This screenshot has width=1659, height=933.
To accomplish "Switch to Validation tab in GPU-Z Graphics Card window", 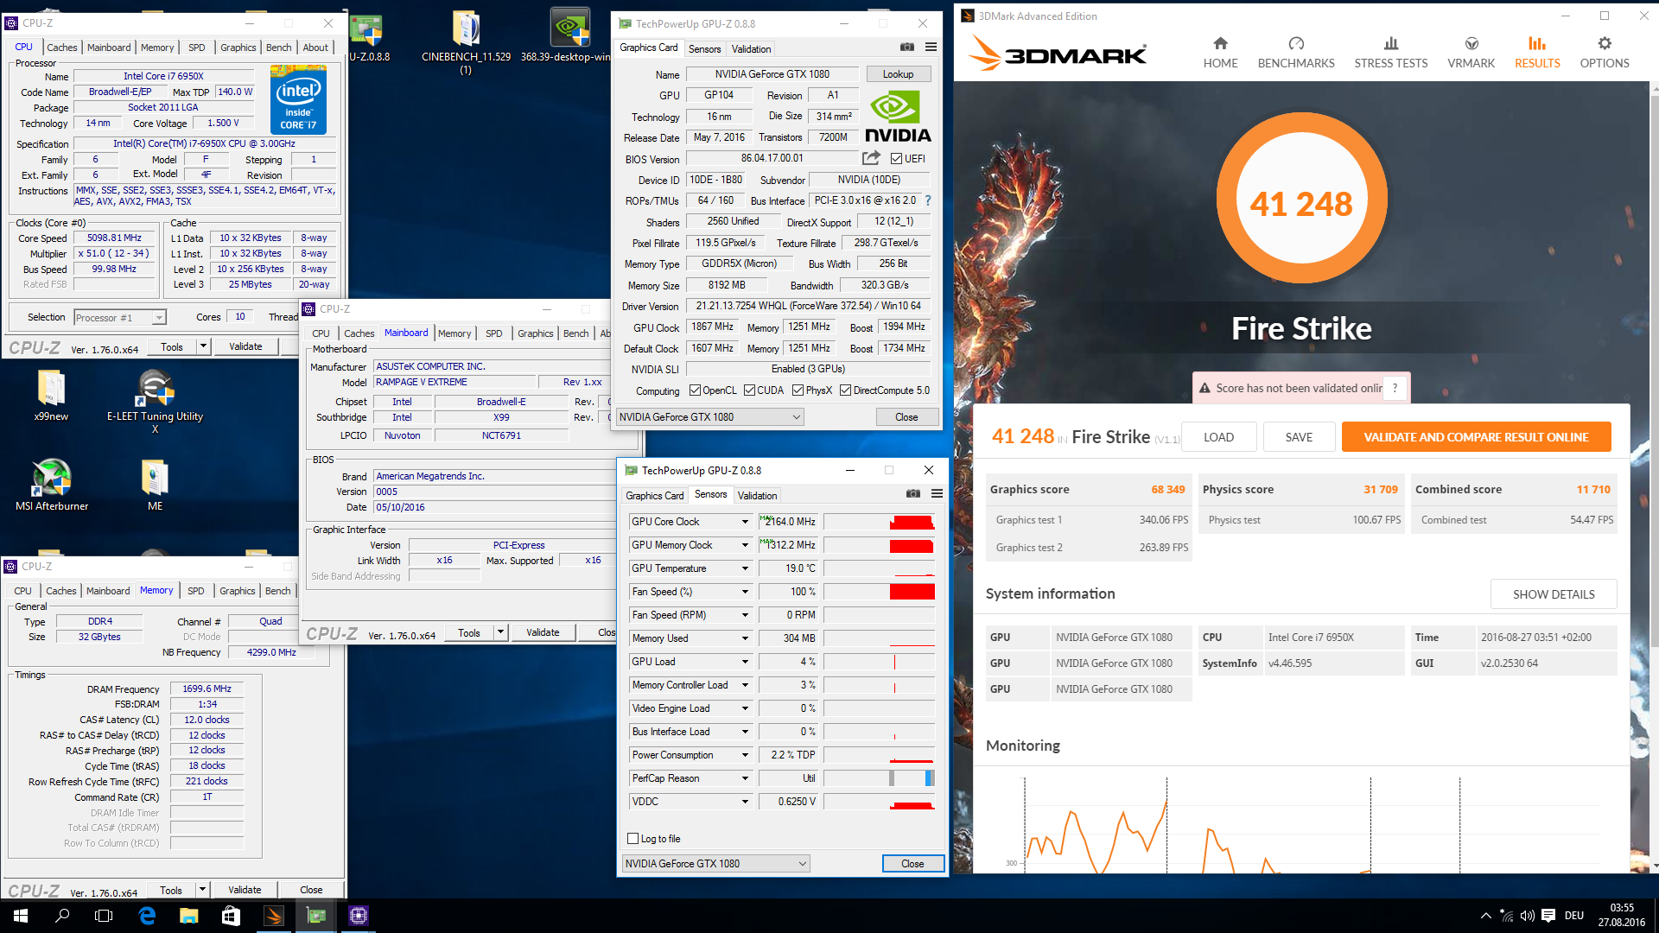I will pos(751,49).
